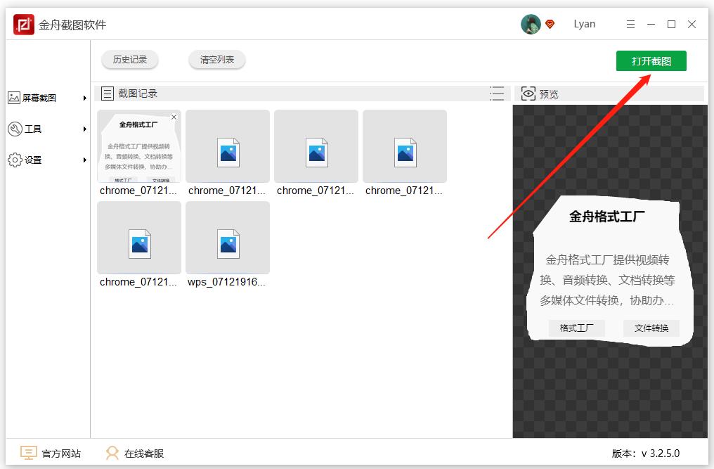The image size is (714, 469).
Task: Click the 格式工厂 button in preview
Action: pos(576,328)
